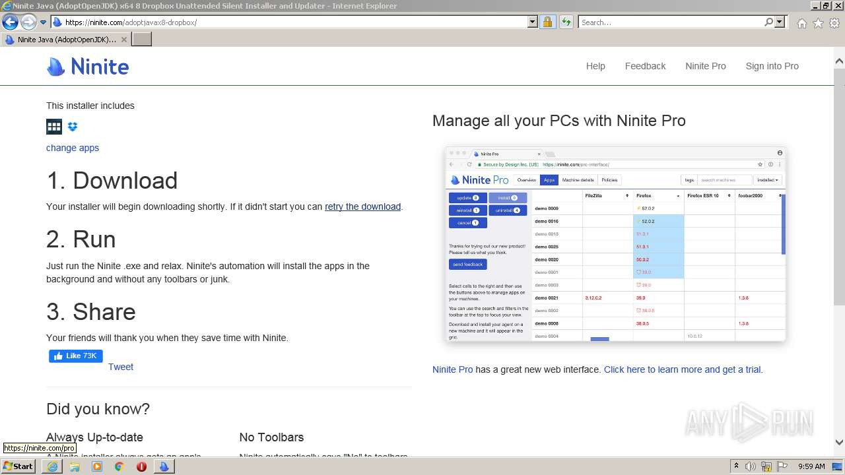845x475 pixels.
Task: Click the security lock icon in address bar
Action: 547,22
